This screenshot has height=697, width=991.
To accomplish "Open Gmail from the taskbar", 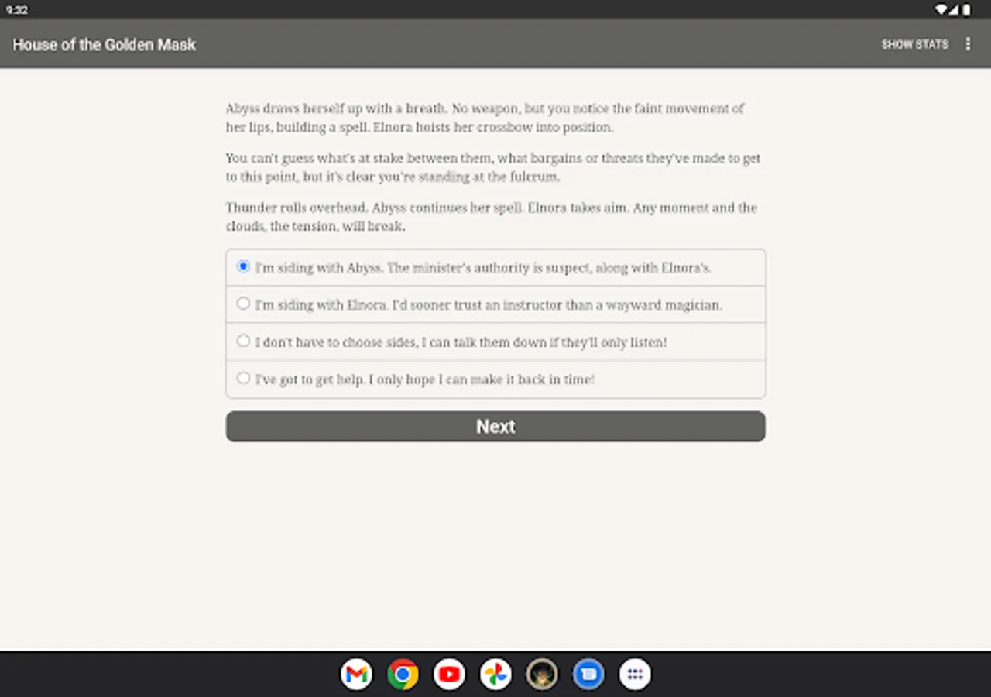I will point(356,674).
